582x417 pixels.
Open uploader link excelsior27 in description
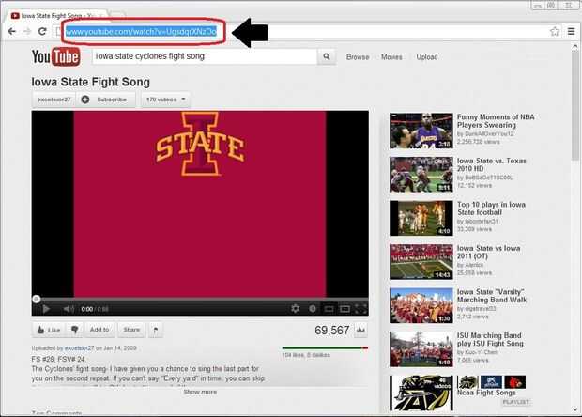(79, 348)
